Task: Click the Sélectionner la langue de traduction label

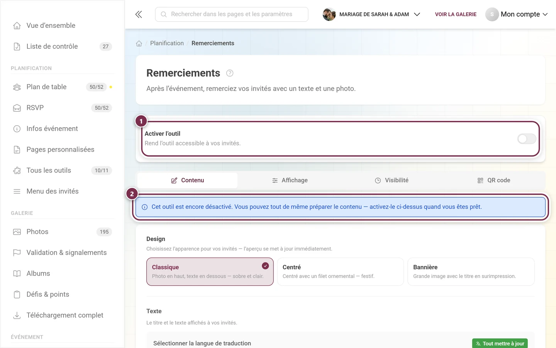Action: [202, 343]
